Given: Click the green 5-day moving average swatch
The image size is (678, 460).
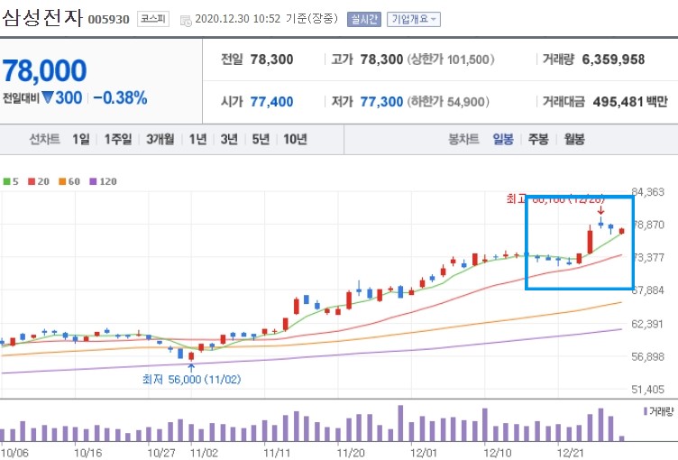Looking at the screenshot, I should point(7,181).
